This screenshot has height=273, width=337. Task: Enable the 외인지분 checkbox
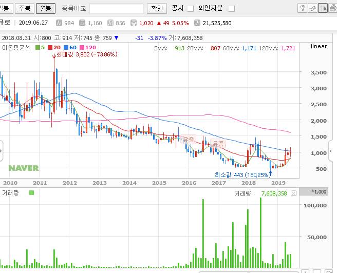pyautogui.click(x=231, y=9)
